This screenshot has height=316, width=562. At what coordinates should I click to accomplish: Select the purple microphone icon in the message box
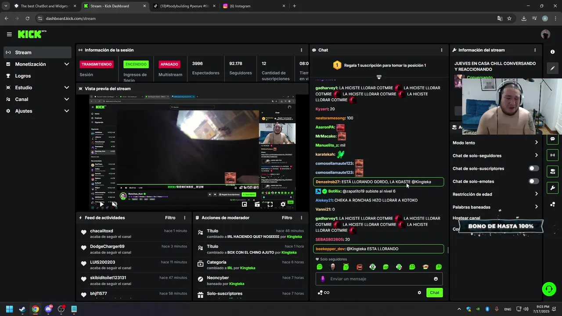coord(323,279)
